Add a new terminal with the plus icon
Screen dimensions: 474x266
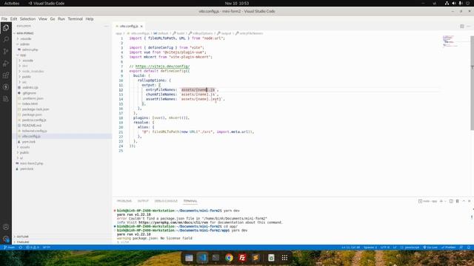441,201
